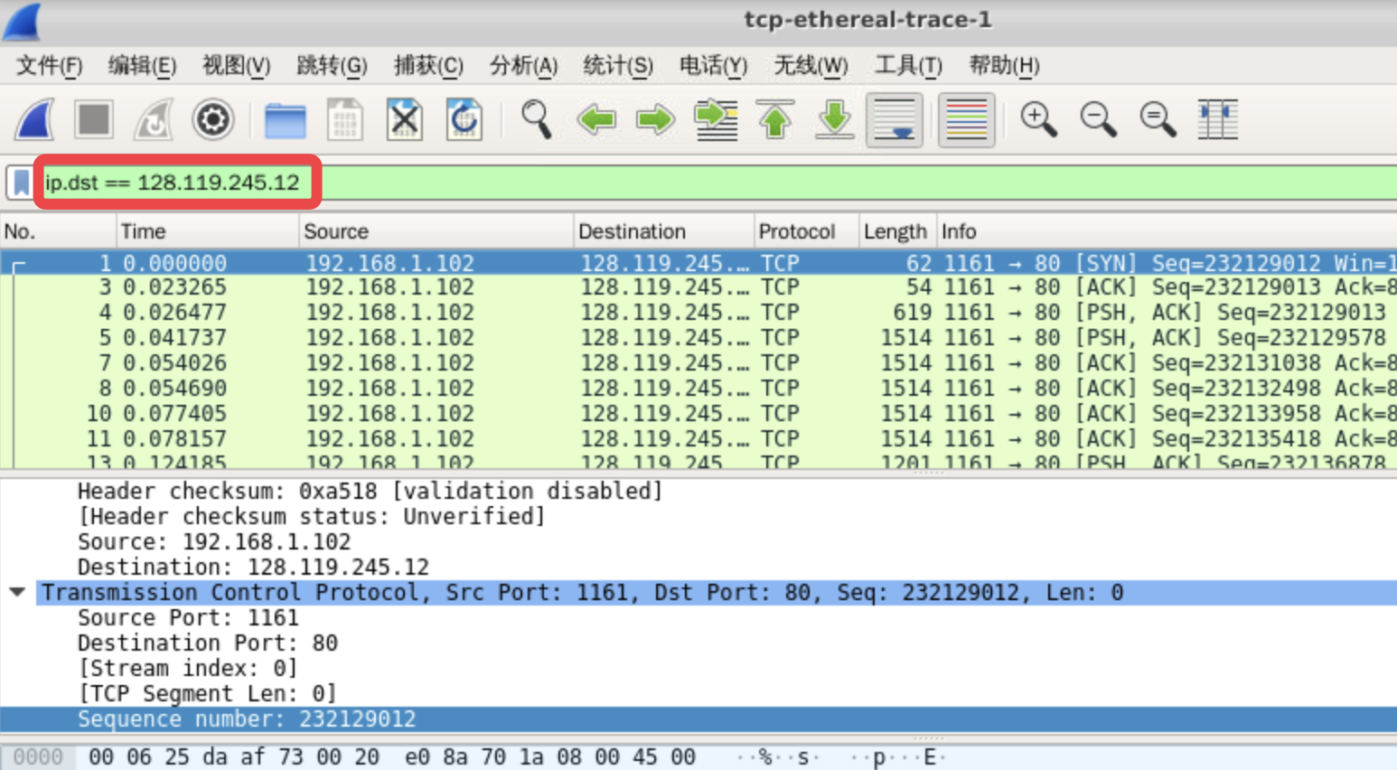
Task: Select Stream index: 0 field
Action: tap(188, 669)
